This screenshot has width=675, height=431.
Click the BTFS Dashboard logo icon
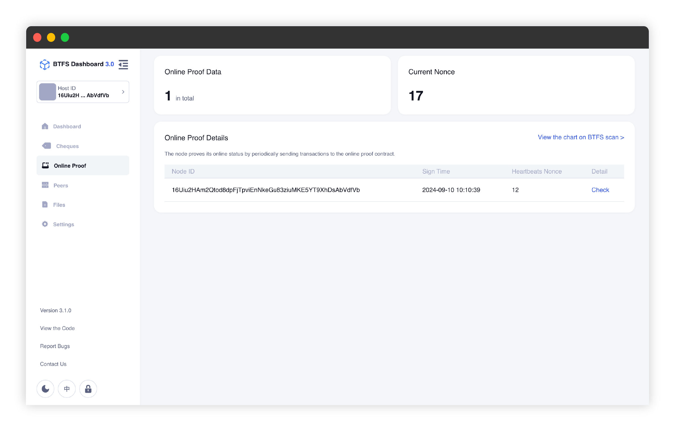(45, 64)
